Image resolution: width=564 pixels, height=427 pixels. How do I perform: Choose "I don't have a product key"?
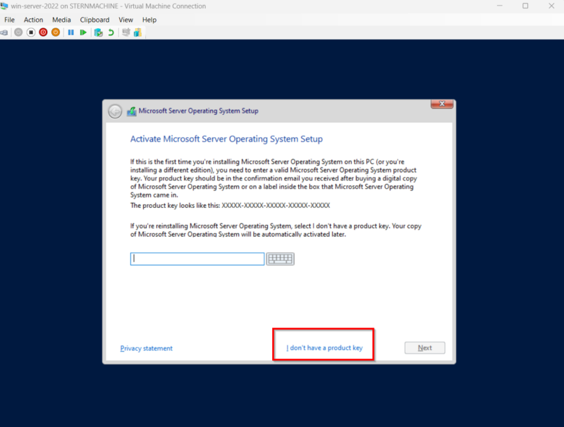pos(324,348)
